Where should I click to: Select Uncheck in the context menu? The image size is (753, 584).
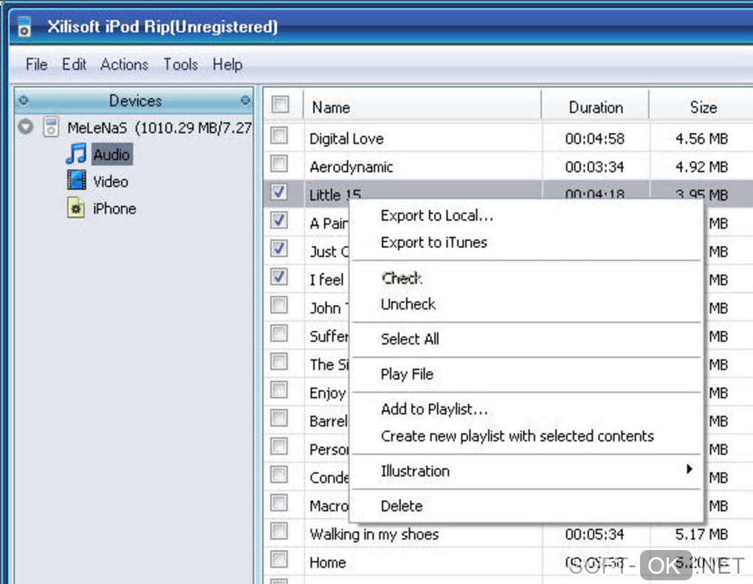408,304
